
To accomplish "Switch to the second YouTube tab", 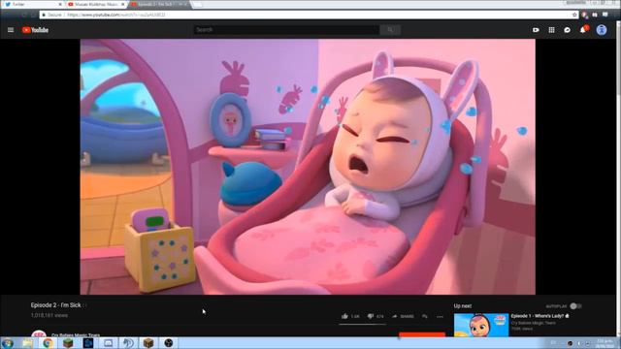I will point(96,4).
